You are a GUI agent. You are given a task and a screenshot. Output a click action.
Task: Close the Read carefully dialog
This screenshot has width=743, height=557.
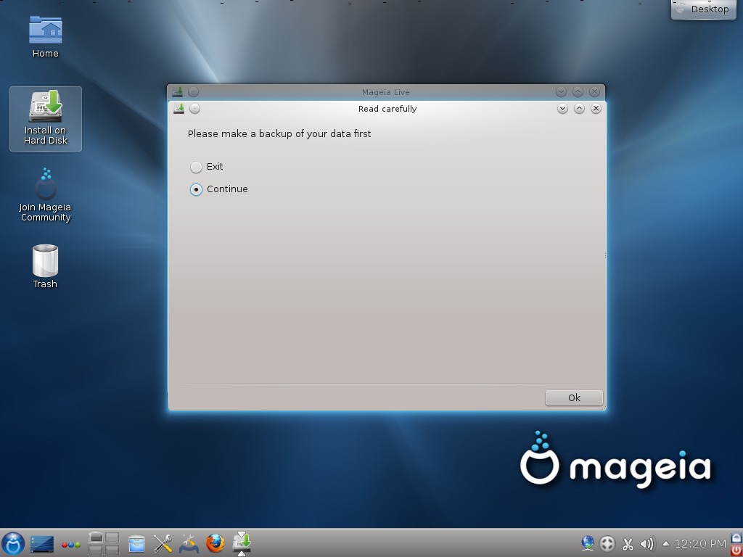(x=596, y=109)
